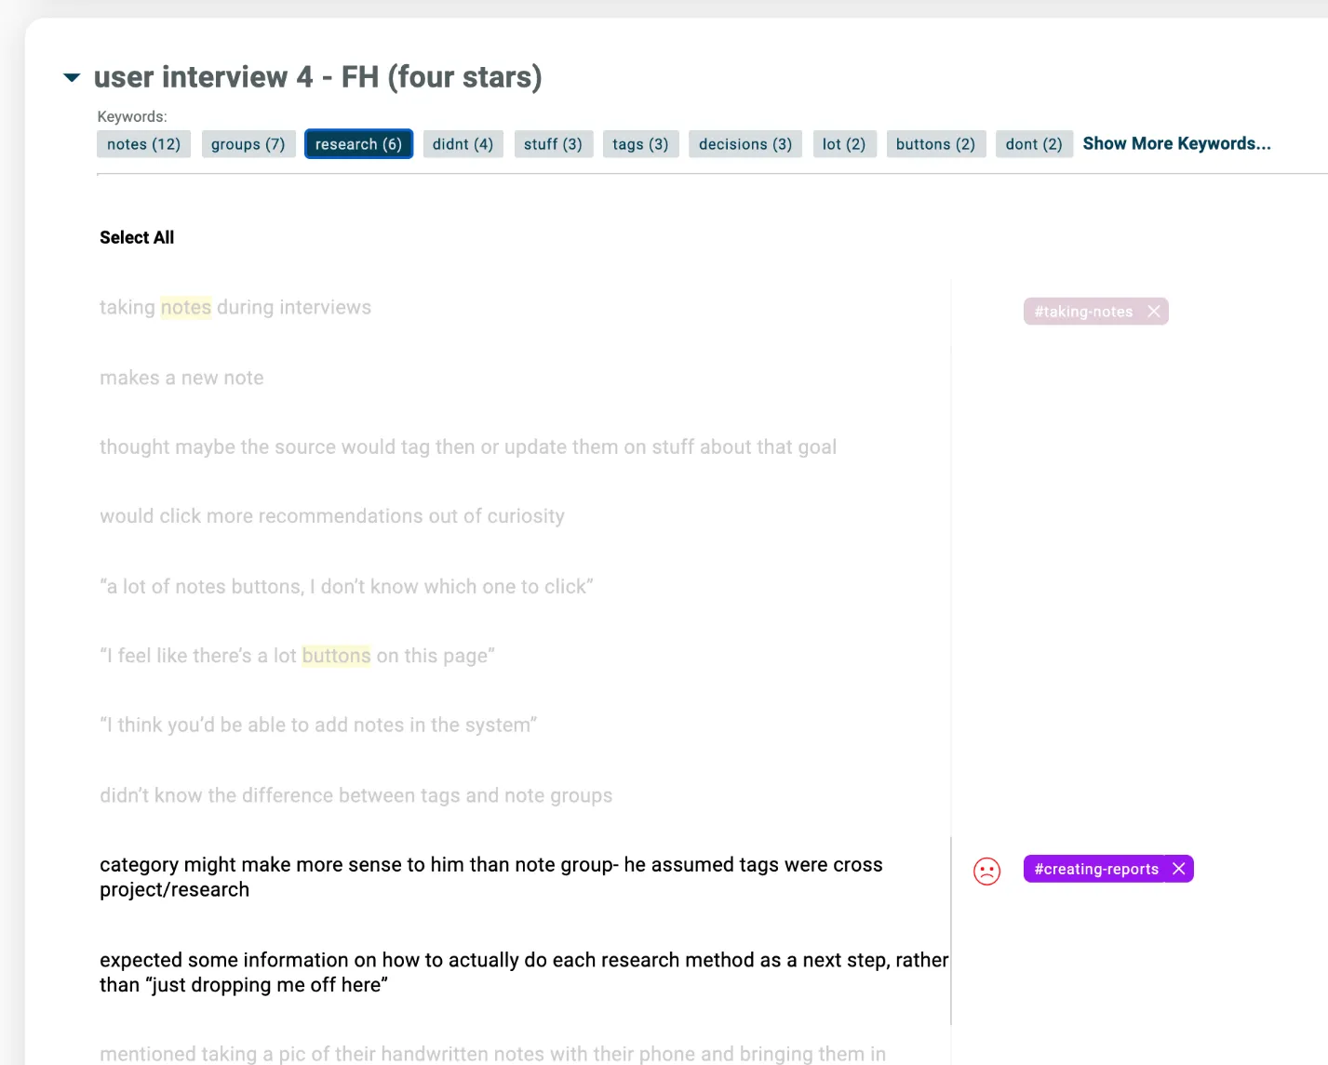This screenshot has width=1328, height=1065.
Task: Select the note about category versus note group
Action: click(491, 877)
